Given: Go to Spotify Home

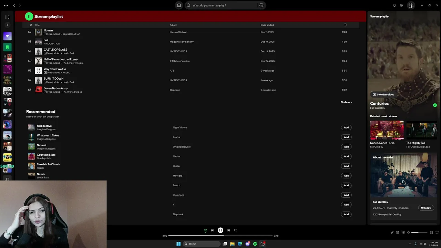Looking at the screenshot, I should click(x=179, y=5).
